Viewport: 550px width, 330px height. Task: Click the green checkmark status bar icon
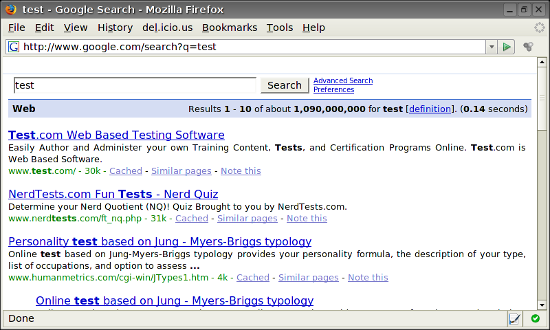point(536,318)
